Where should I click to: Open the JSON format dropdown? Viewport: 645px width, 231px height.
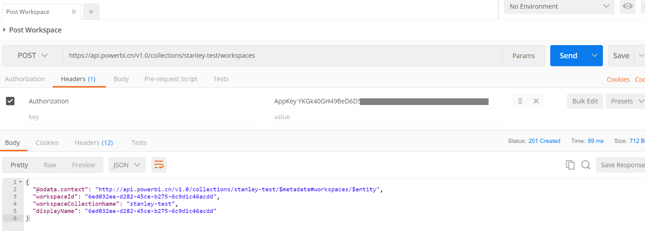(127, 165)
